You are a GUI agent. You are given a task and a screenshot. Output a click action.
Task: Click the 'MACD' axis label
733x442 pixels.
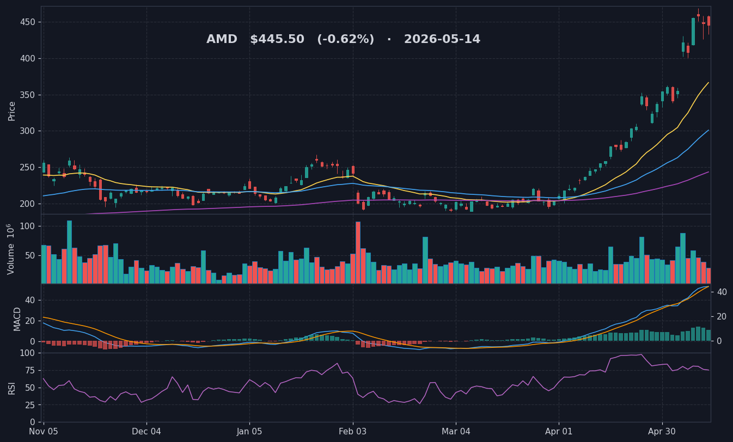coord(17,319)
